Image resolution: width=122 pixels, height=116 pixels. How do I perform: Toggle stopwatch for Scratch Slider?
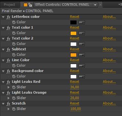[14, 109]
